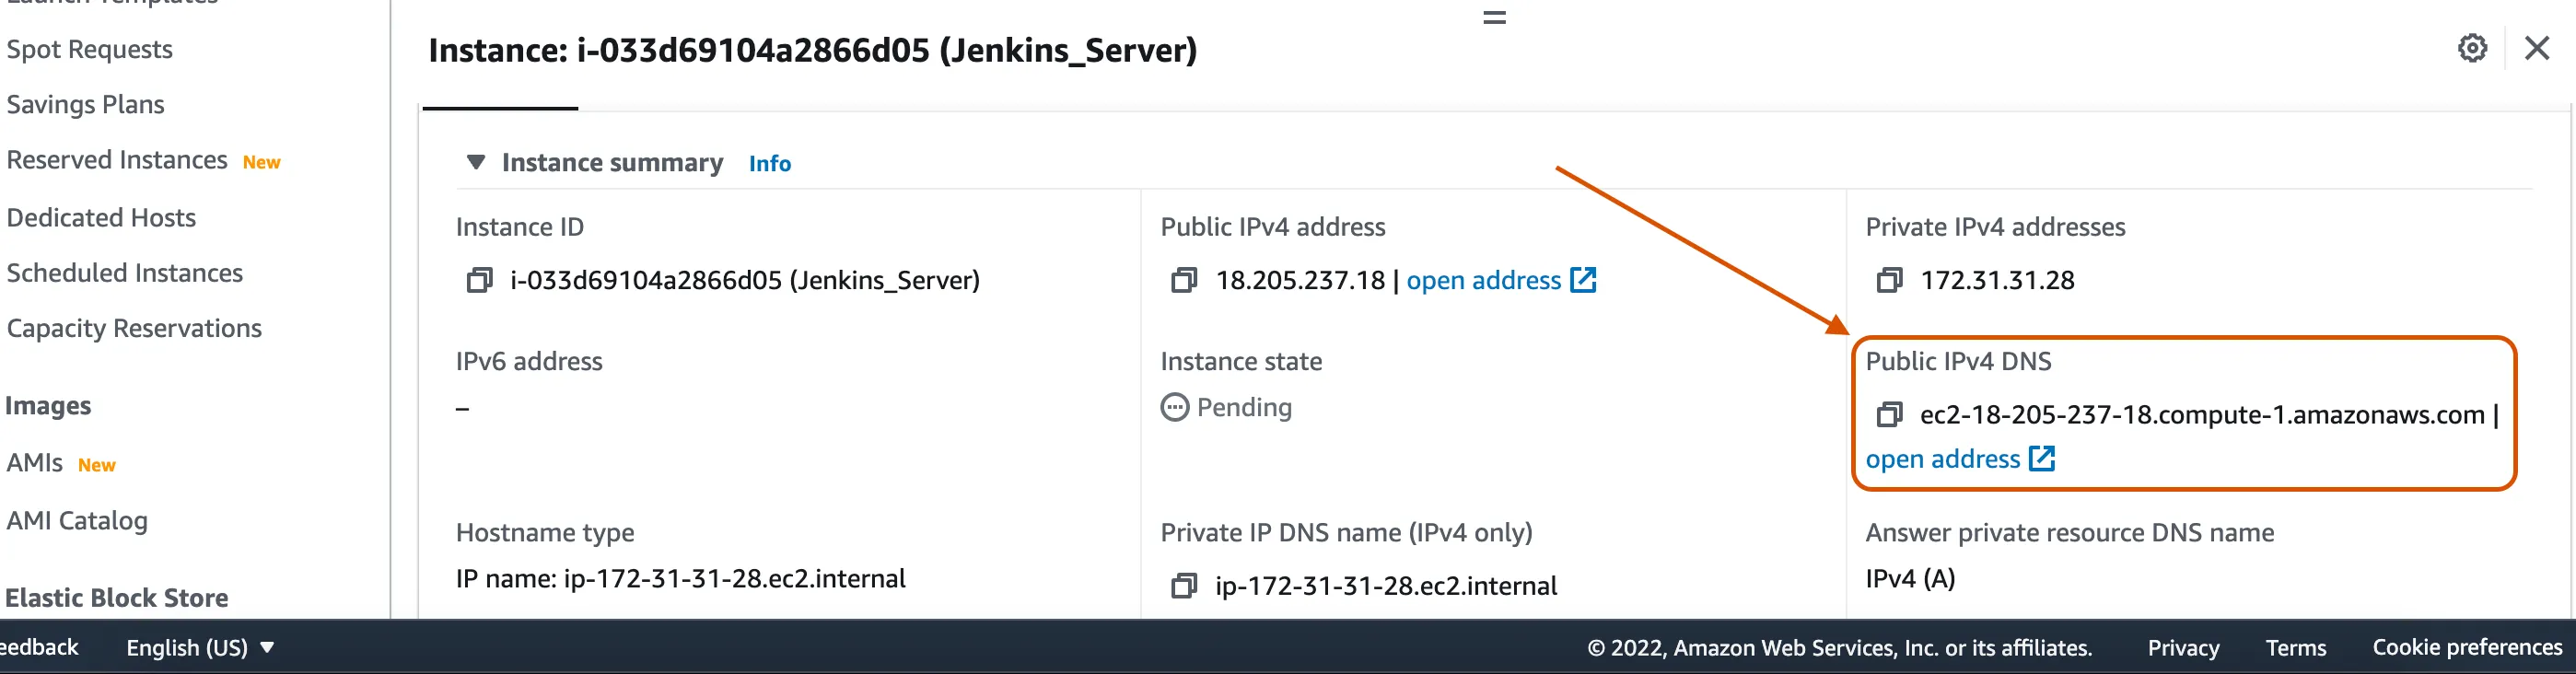Open the Info link for Instance summary

click(769, 164)
